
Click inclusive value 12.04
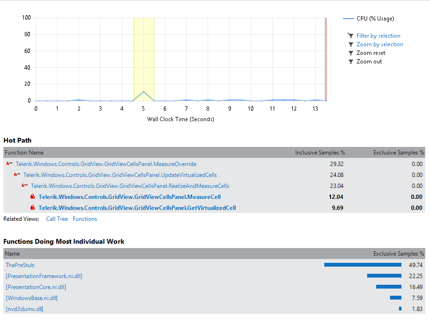coord(336,197)
